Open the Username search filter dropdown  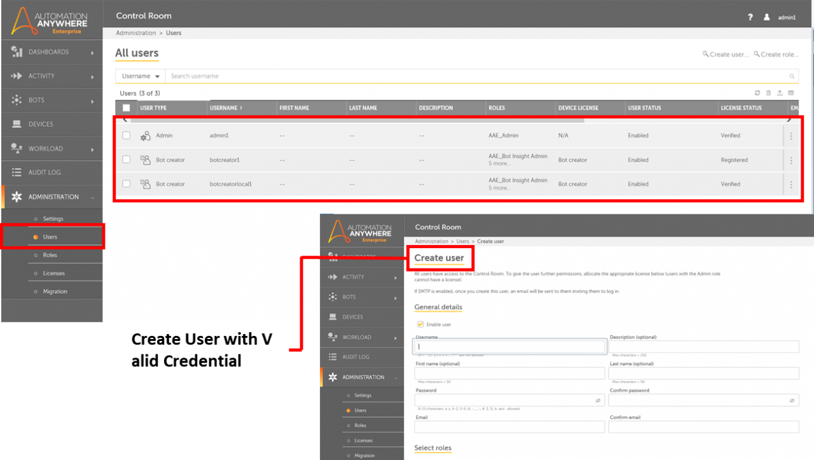[141, 76]
